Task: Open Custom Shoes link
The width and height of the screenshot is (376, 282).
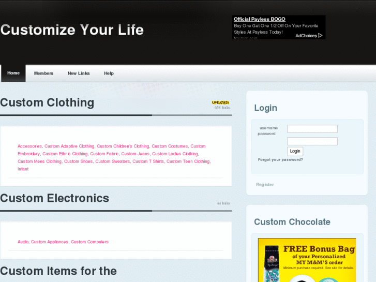Action: point(78,161)
